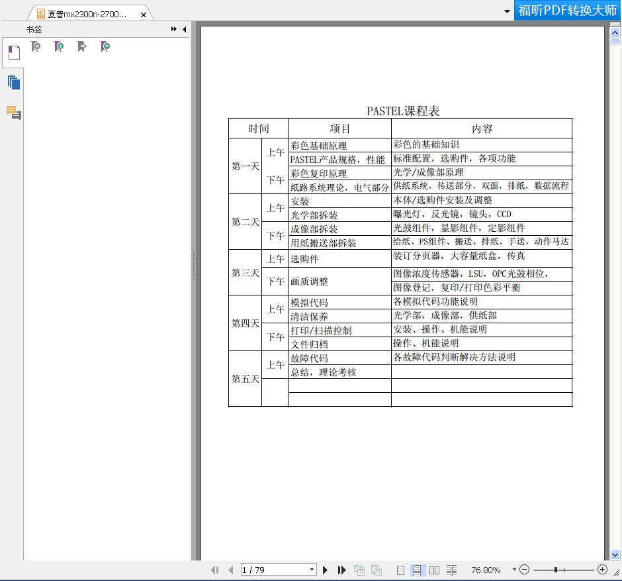Click the 时间 header cell
This screenshot has height=581, width=622.
pyautogui.click(x=259, y=129)
